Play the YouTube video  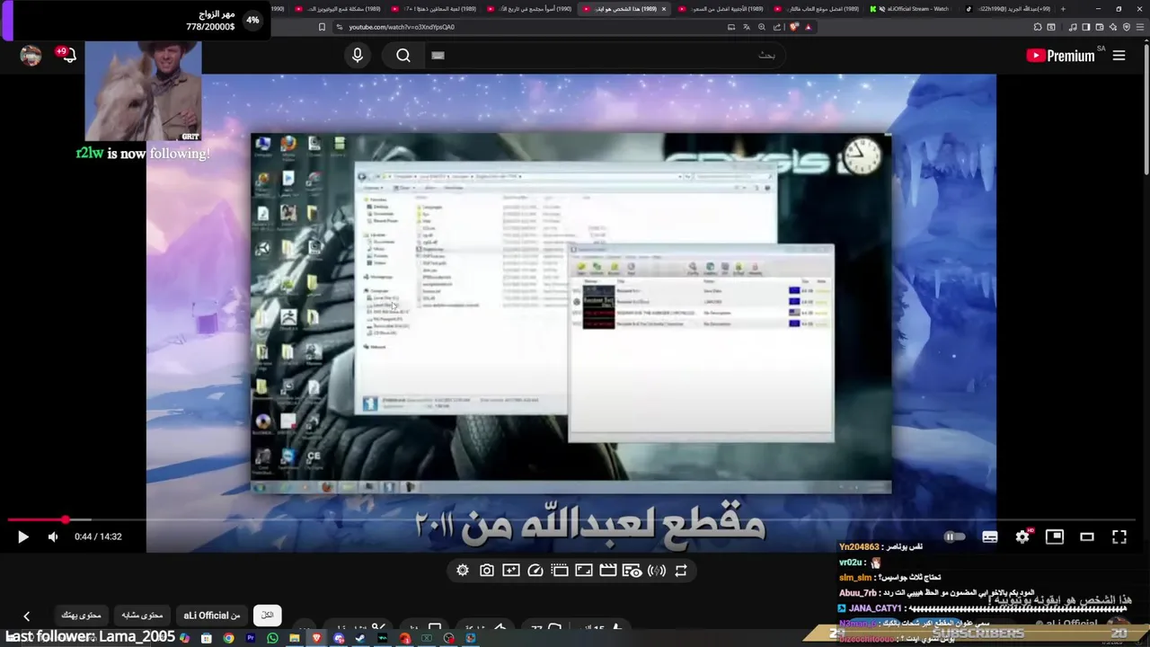click(23, 537)
